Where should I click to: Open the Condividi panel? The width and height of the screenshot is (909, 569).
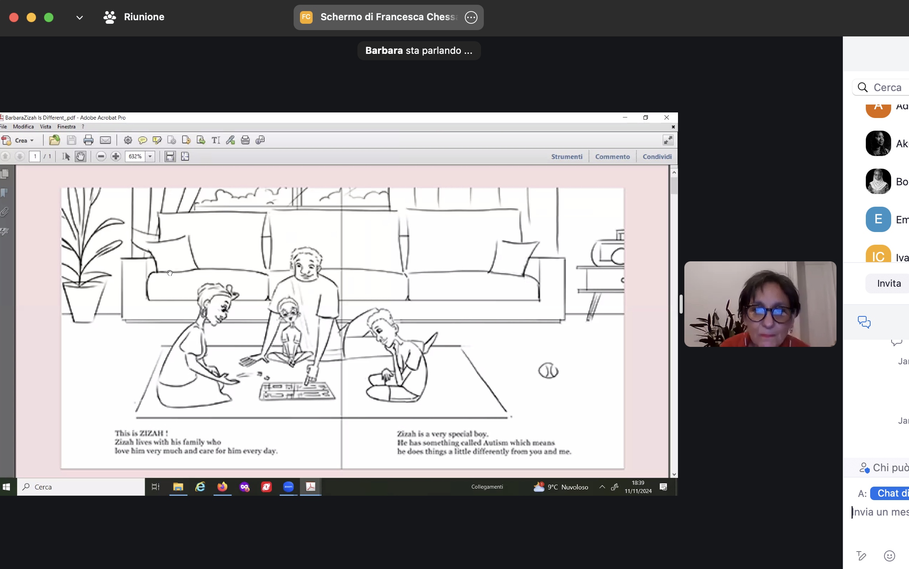click(657, 156)
